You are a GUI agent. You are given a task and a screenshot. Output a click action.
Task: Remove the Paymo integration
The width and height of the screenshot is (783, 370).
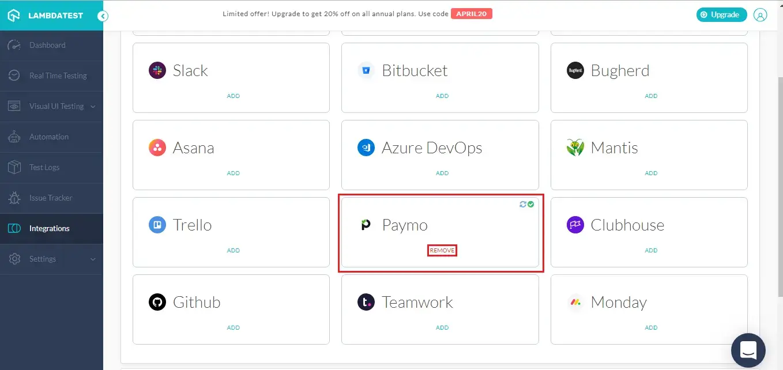tap(442, 250)
